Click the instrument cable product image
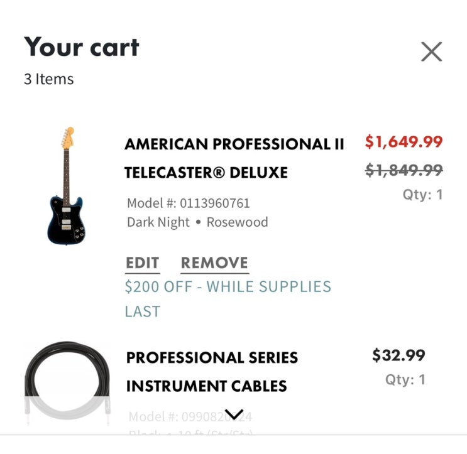Screen dimensions: 467x454 point(66,383)
